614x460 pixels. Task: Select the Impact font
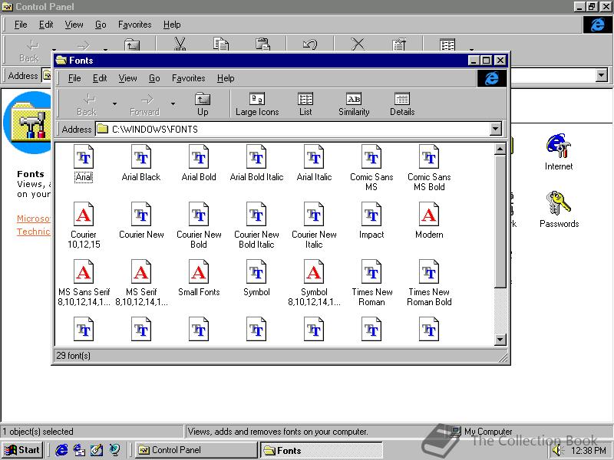pyautogui.click(x=371, y=221)
